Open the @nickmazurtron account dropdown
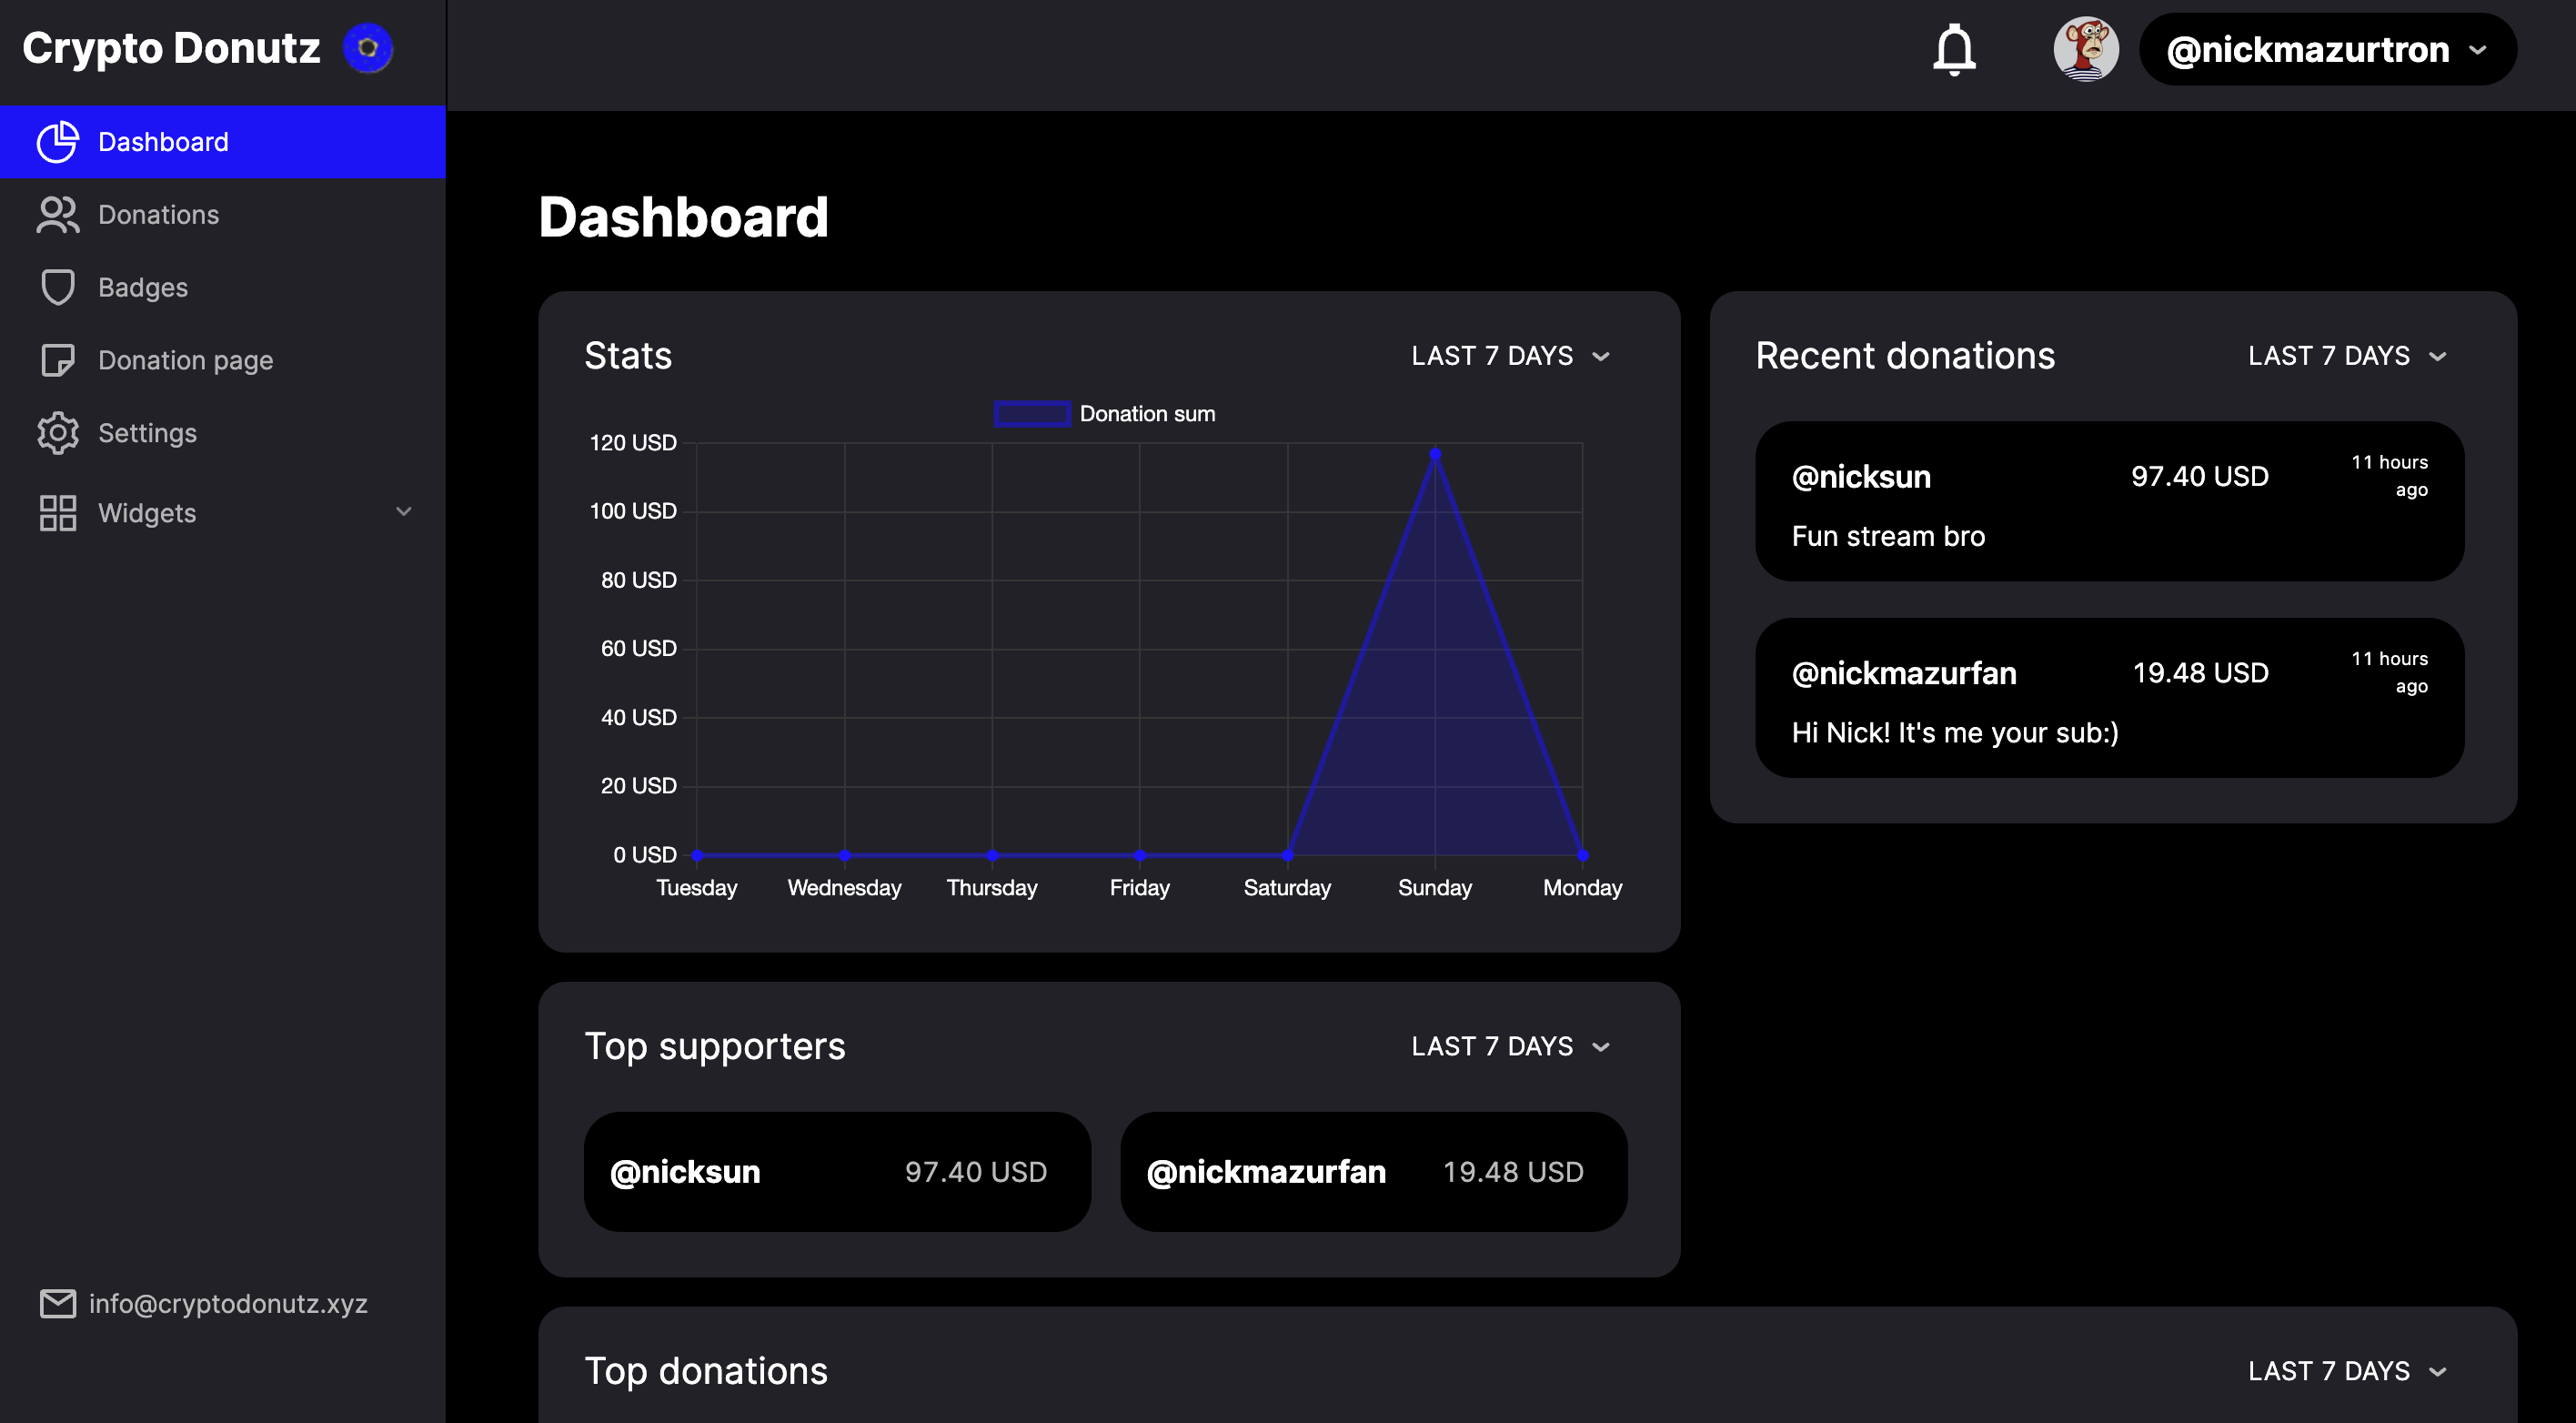Screen dimensions: 2576x1423 pyautogui.click(x=2326, y=49)
